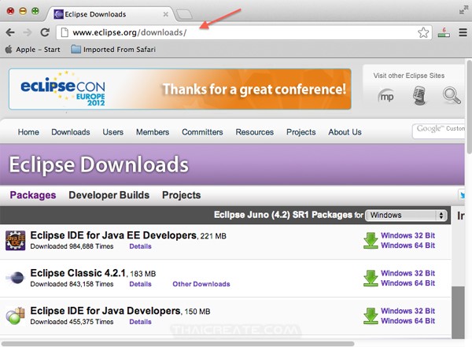Open Members in site navigation

153,132
